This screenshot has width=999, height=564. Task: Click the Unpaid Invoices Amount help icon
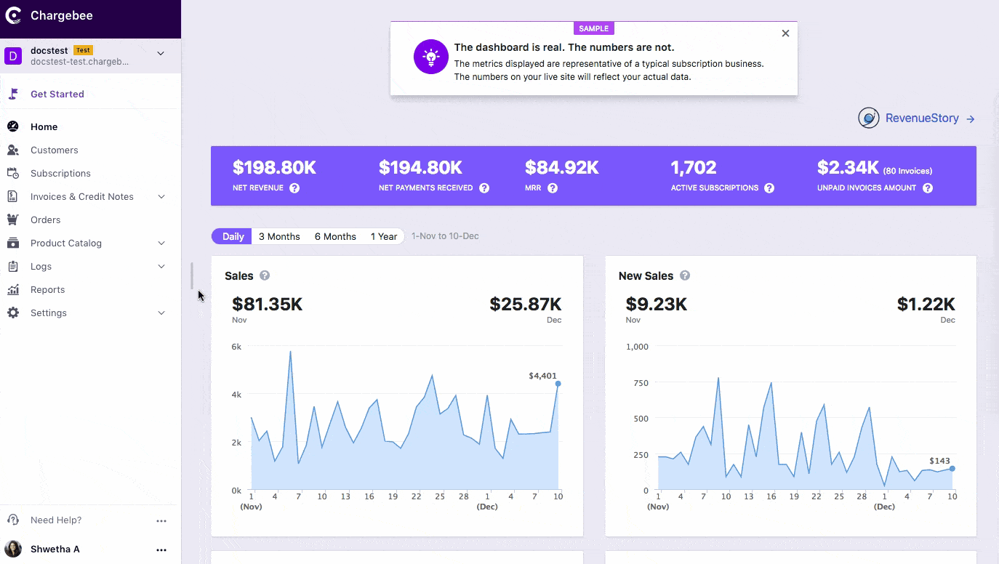[x=928, y=188]
